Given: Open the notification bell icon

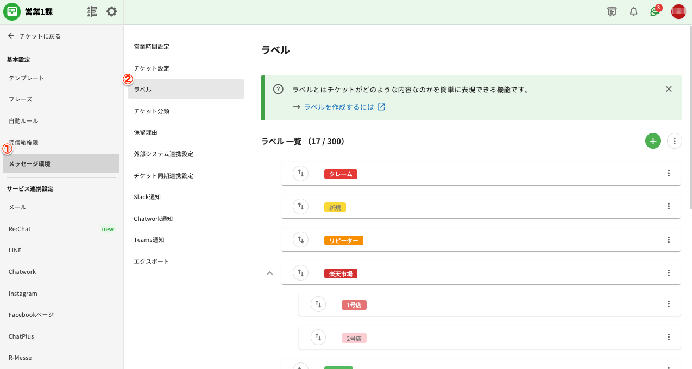Looking at the screenshot, I should tap(633, 11).
